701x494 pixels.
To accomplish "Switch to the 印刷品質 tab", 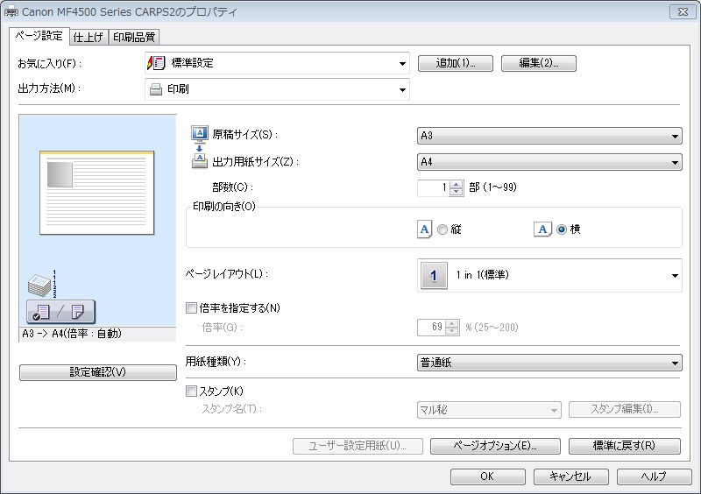I will (134, 37).
